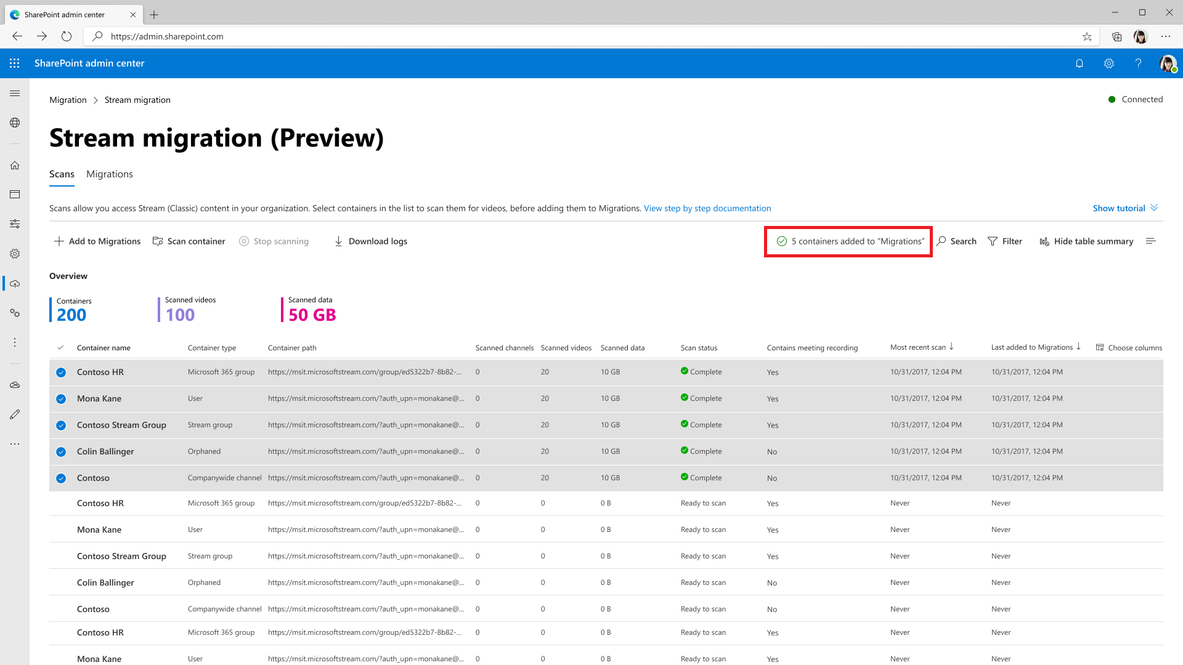Click View step by step documentation
This screenshot has height=665, width=1183.
[x=707, y=208]
